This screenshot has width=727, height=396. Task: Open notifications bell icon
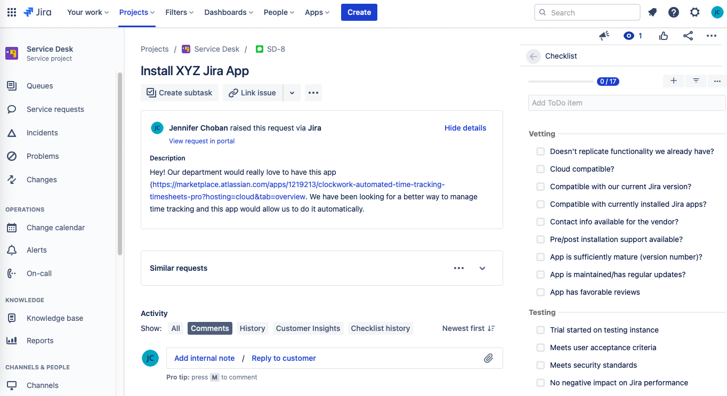[652, 12]
